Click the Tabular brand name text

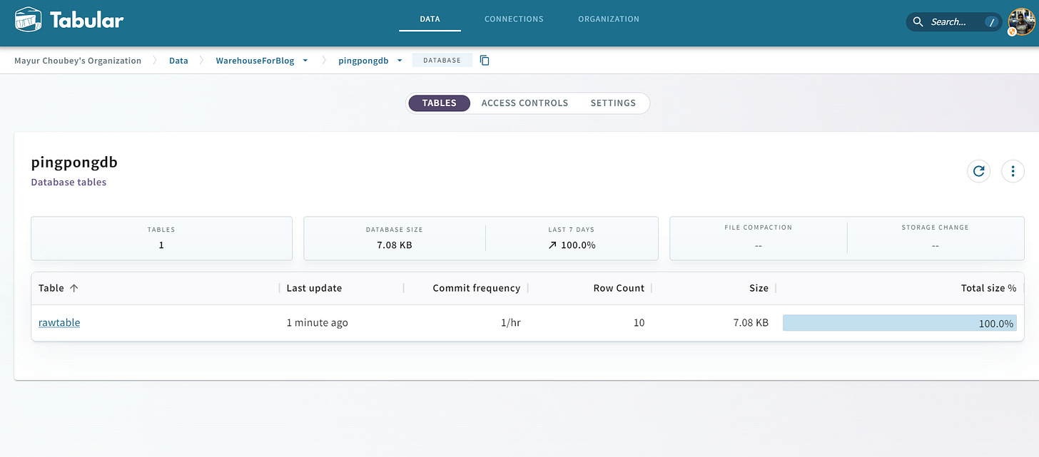(x=87, y=20)
